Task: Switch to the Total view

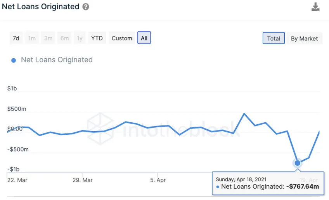Action: [x=274, y=38]
